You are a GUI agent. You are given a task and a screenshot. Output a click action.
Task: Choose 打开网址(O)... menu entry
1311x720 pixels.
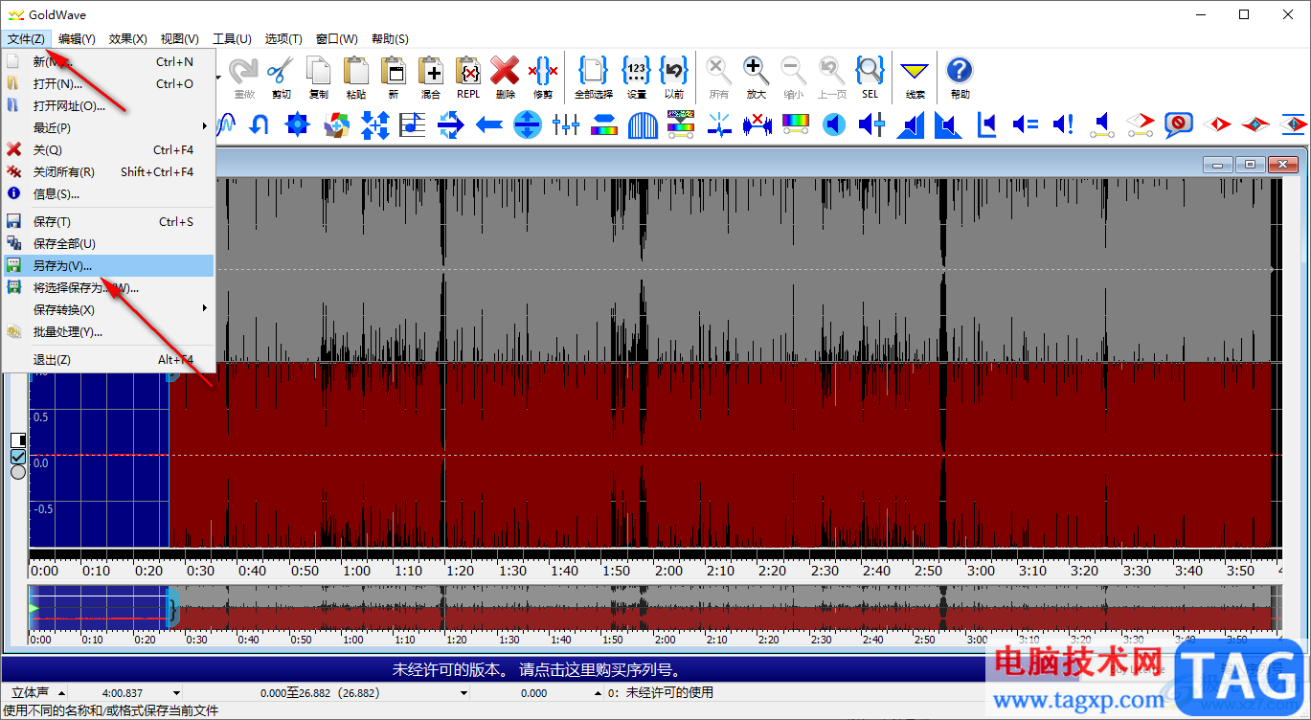tap(108, 105)
